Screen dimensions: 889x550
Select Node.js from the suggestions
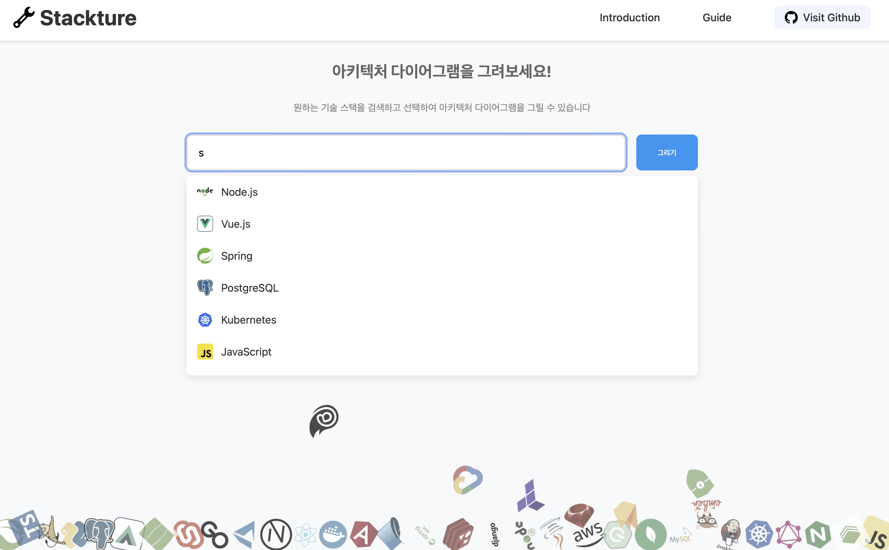[239, 192]
